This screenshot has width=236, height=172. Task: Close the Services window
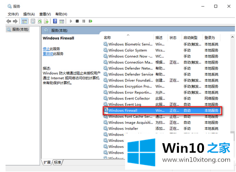point(229,6)
